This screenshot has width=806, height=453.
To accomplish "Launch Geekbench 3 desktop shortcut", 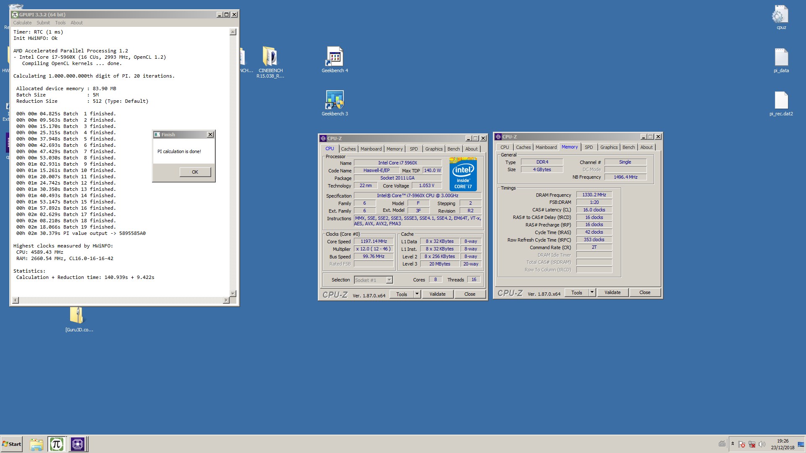I will [x=335, y=103].
